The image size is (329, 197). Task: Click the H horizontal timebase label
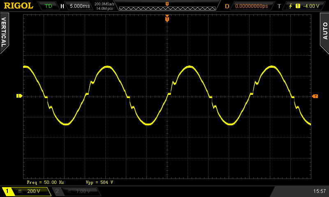coord(62,6)
